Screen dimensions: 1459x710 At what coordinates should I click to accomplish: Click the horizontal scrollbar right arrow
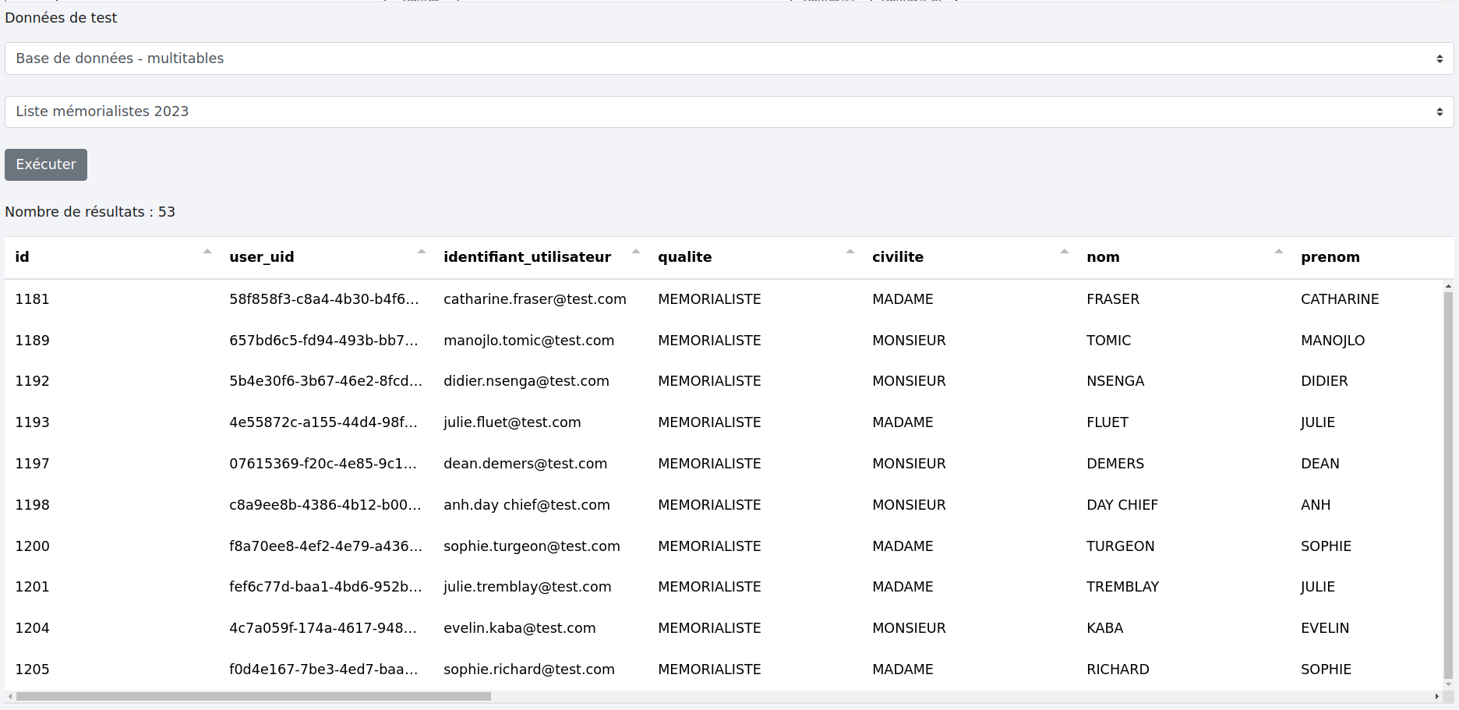1436,696
